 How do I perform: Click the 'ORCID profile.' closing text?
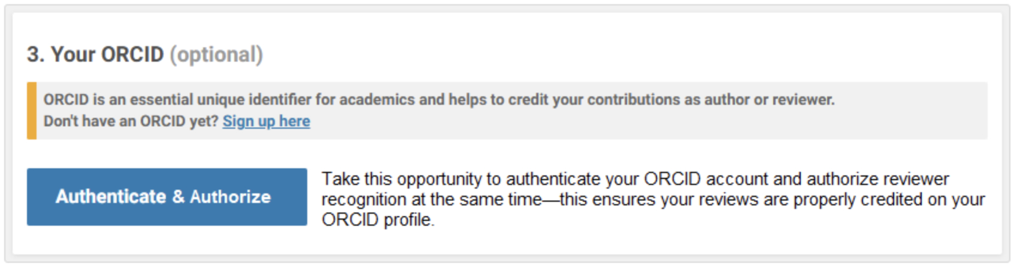coord(377,220)
